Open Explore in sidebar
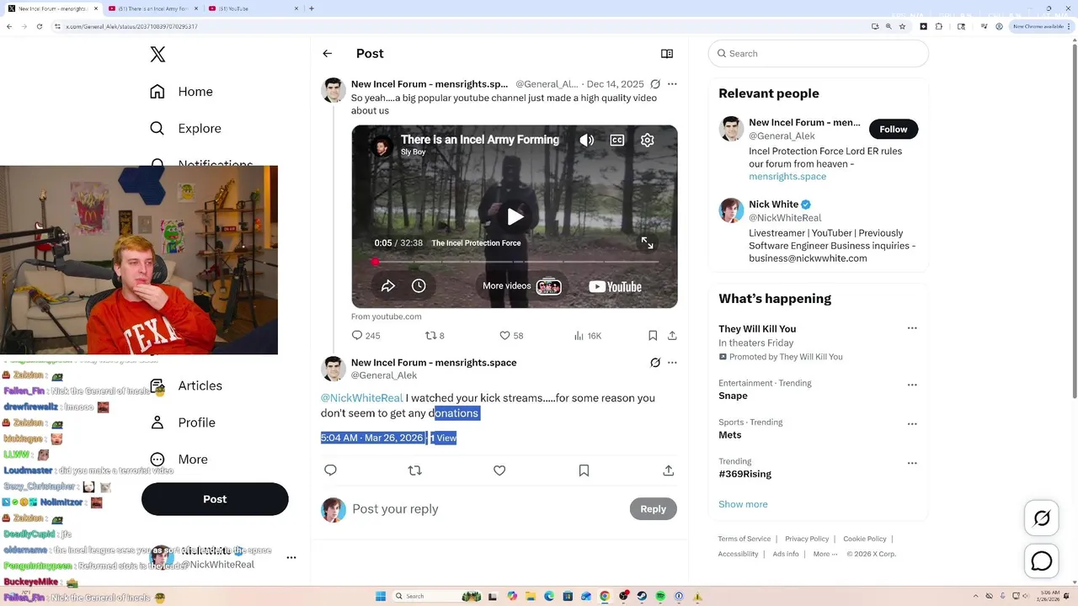Image resolution: width=1078 pixels, height=606 pixels. [186, 129]
